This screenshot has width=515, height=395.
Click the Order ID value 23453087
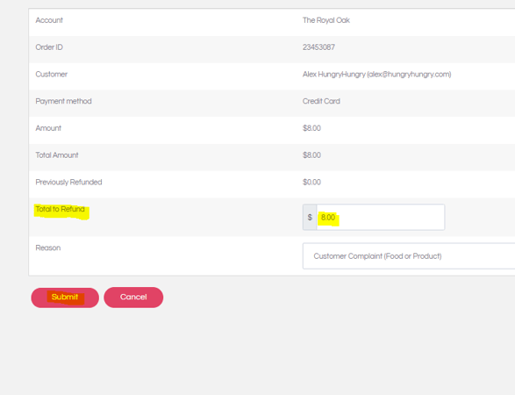coord(318,47)
